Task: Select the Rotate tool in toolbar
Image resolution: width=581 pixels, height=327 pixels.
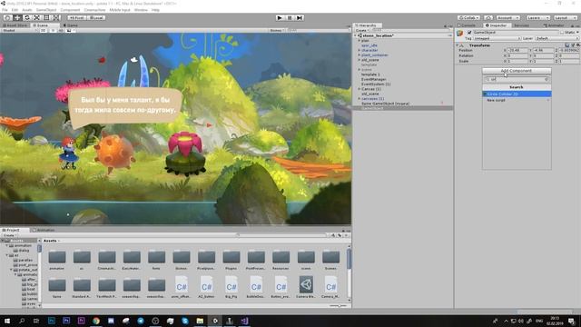Action: coord(26,17)
